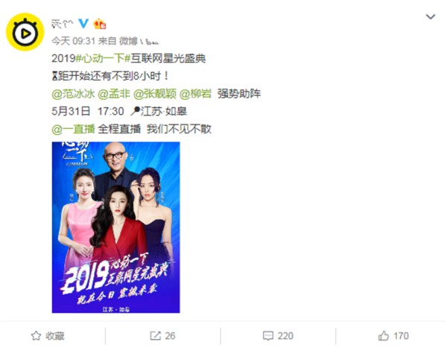Open the @孟非 mention link
The width and height of the screenshot is (447, 351).
(113, 94)
